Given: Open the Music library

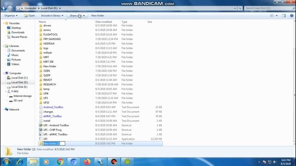Looking at the screenshot, I should tap(15, 55).
